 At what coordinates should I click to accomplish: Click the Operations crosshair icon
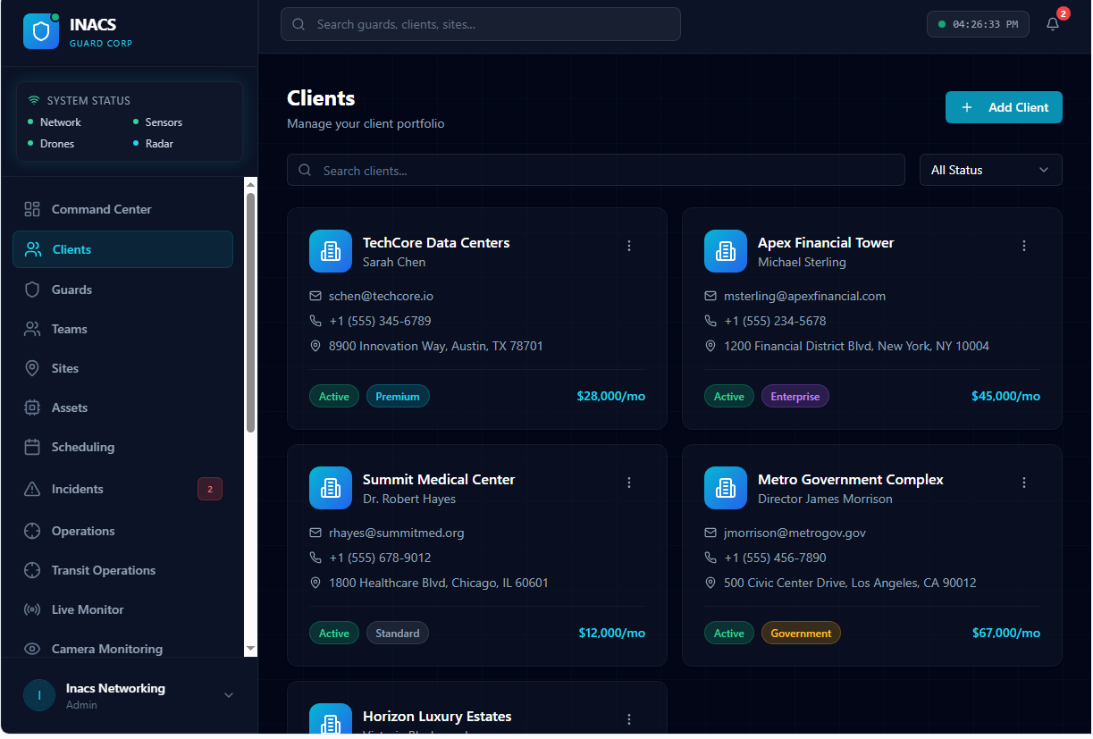coord(32,531)
